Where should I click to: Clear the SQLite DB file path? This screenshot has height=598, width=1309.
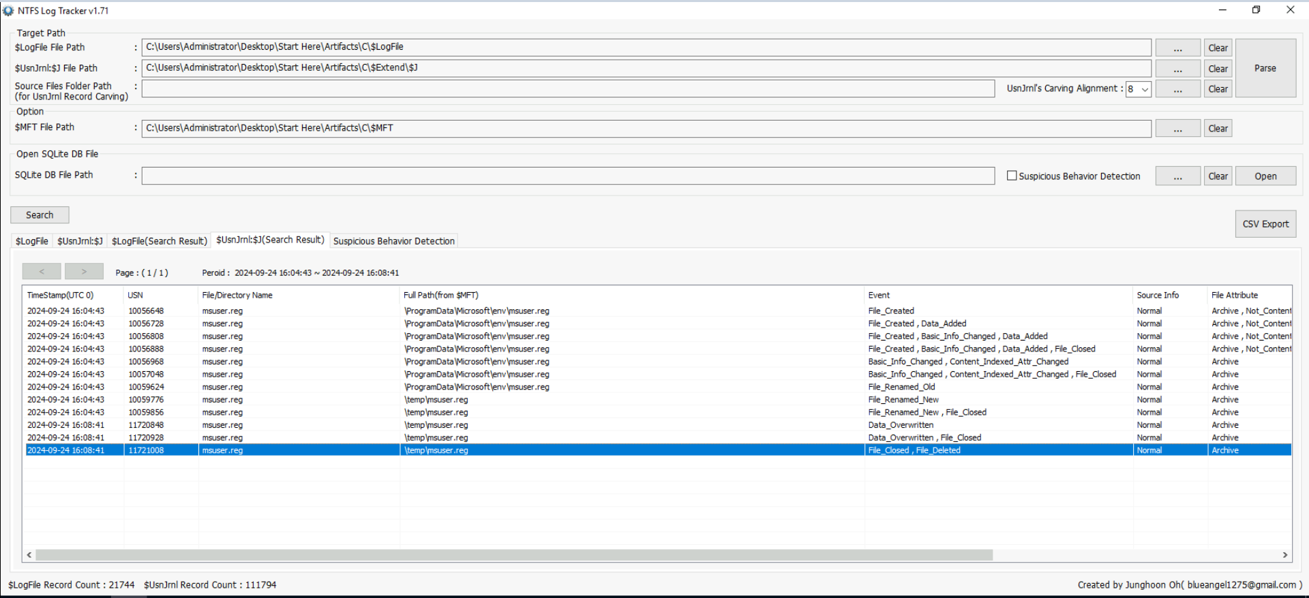point(1218,176)
